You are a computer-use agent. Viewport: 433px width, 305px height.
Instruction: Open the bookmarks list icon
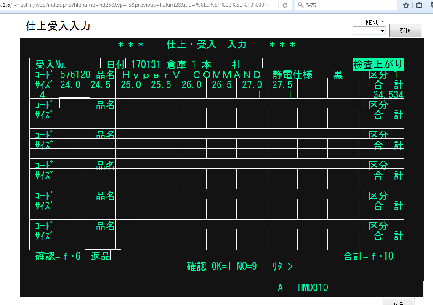[419, 5]
